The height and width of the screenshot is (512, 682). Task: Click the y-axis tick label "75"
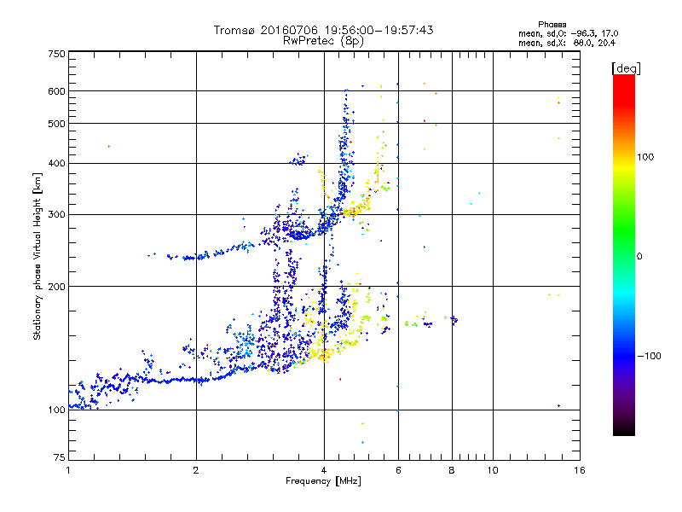click(60, 457)
